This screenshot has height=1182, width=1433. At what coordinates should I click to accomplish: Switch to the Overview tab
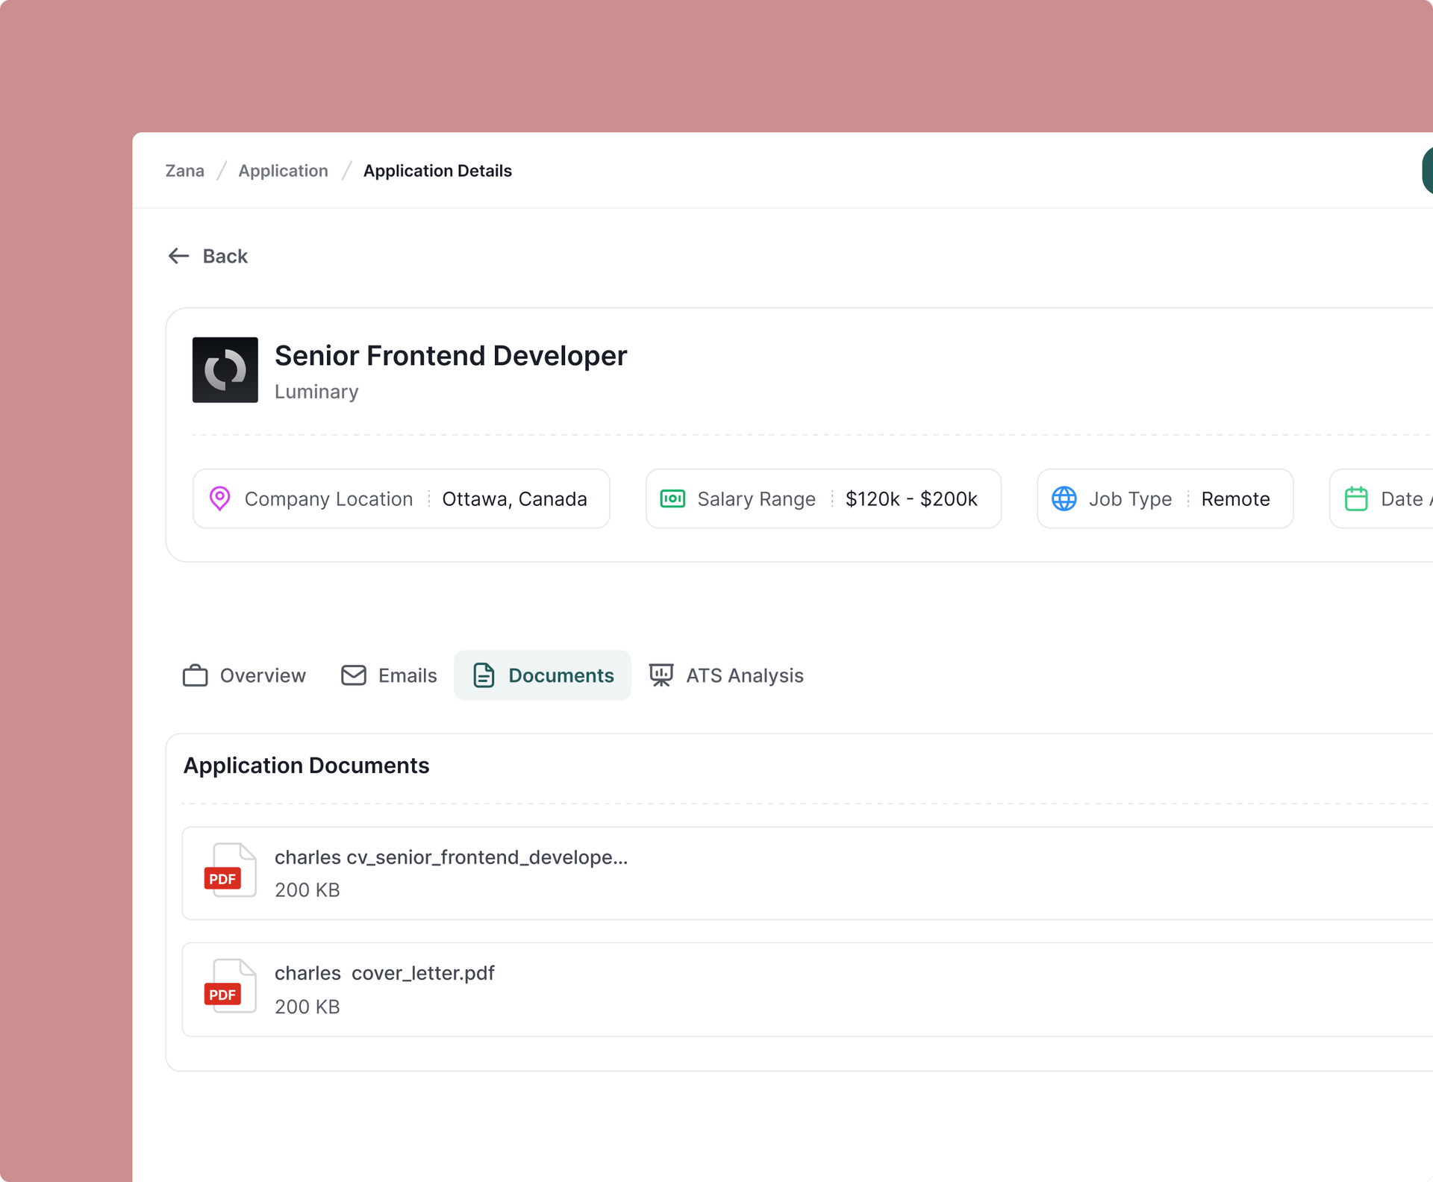(262, 675)
